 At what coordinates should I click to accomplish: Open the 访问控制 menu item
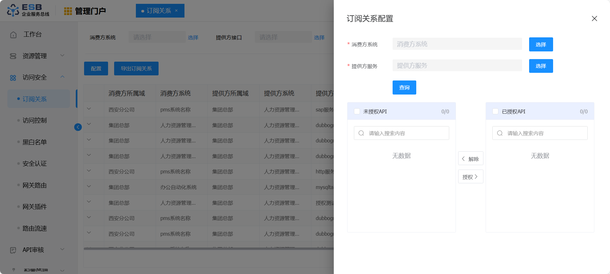click(35, 120)
